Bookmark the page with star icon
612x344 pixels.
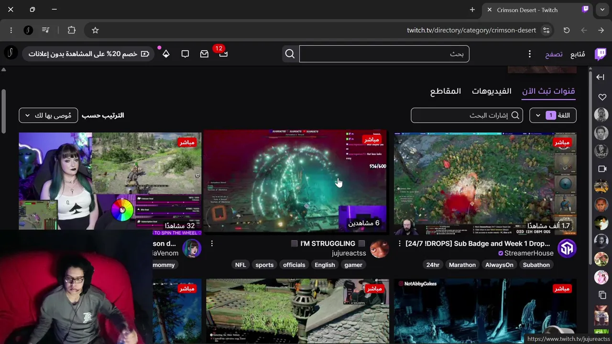[x=95, y=30]
